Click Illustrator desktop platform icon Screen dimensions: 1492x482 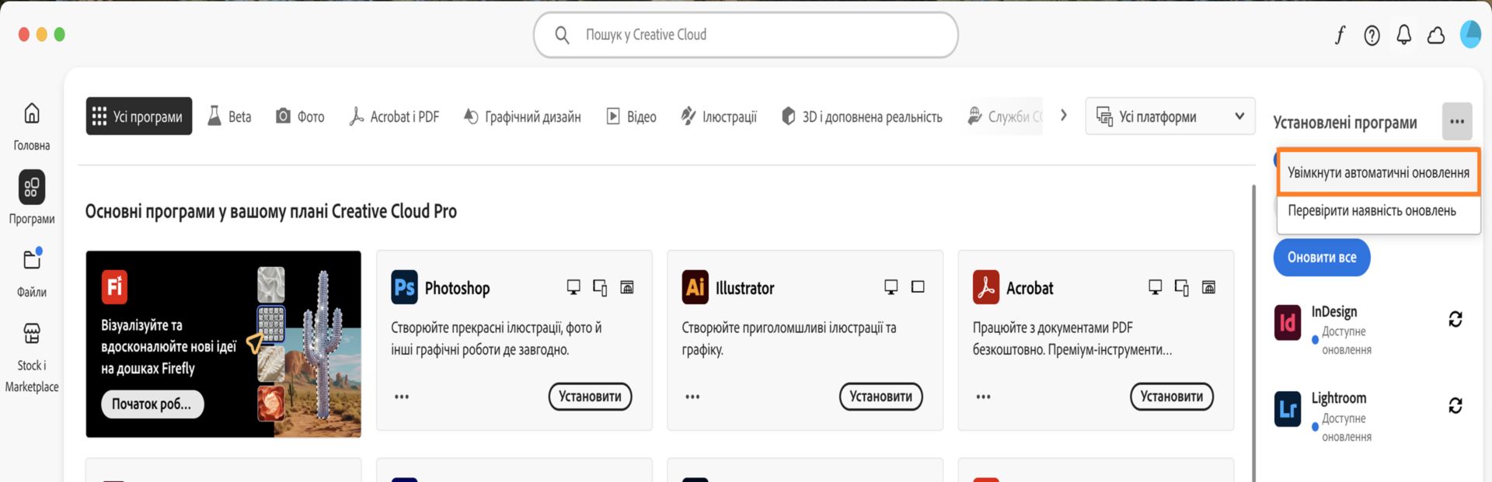pos(891,287)
